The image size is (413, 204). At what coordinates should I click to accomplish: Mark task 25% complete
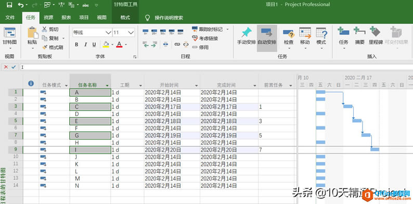[154, 32]
